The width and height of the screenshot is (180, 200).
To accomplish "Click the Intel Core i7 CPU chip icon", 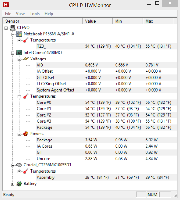I will 19,52.
